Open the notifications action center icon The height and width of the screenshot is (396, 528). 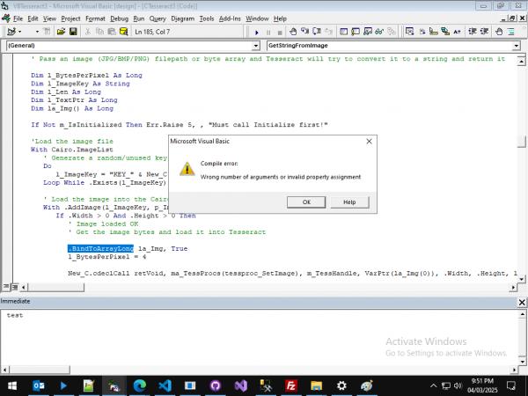[510, 385]
